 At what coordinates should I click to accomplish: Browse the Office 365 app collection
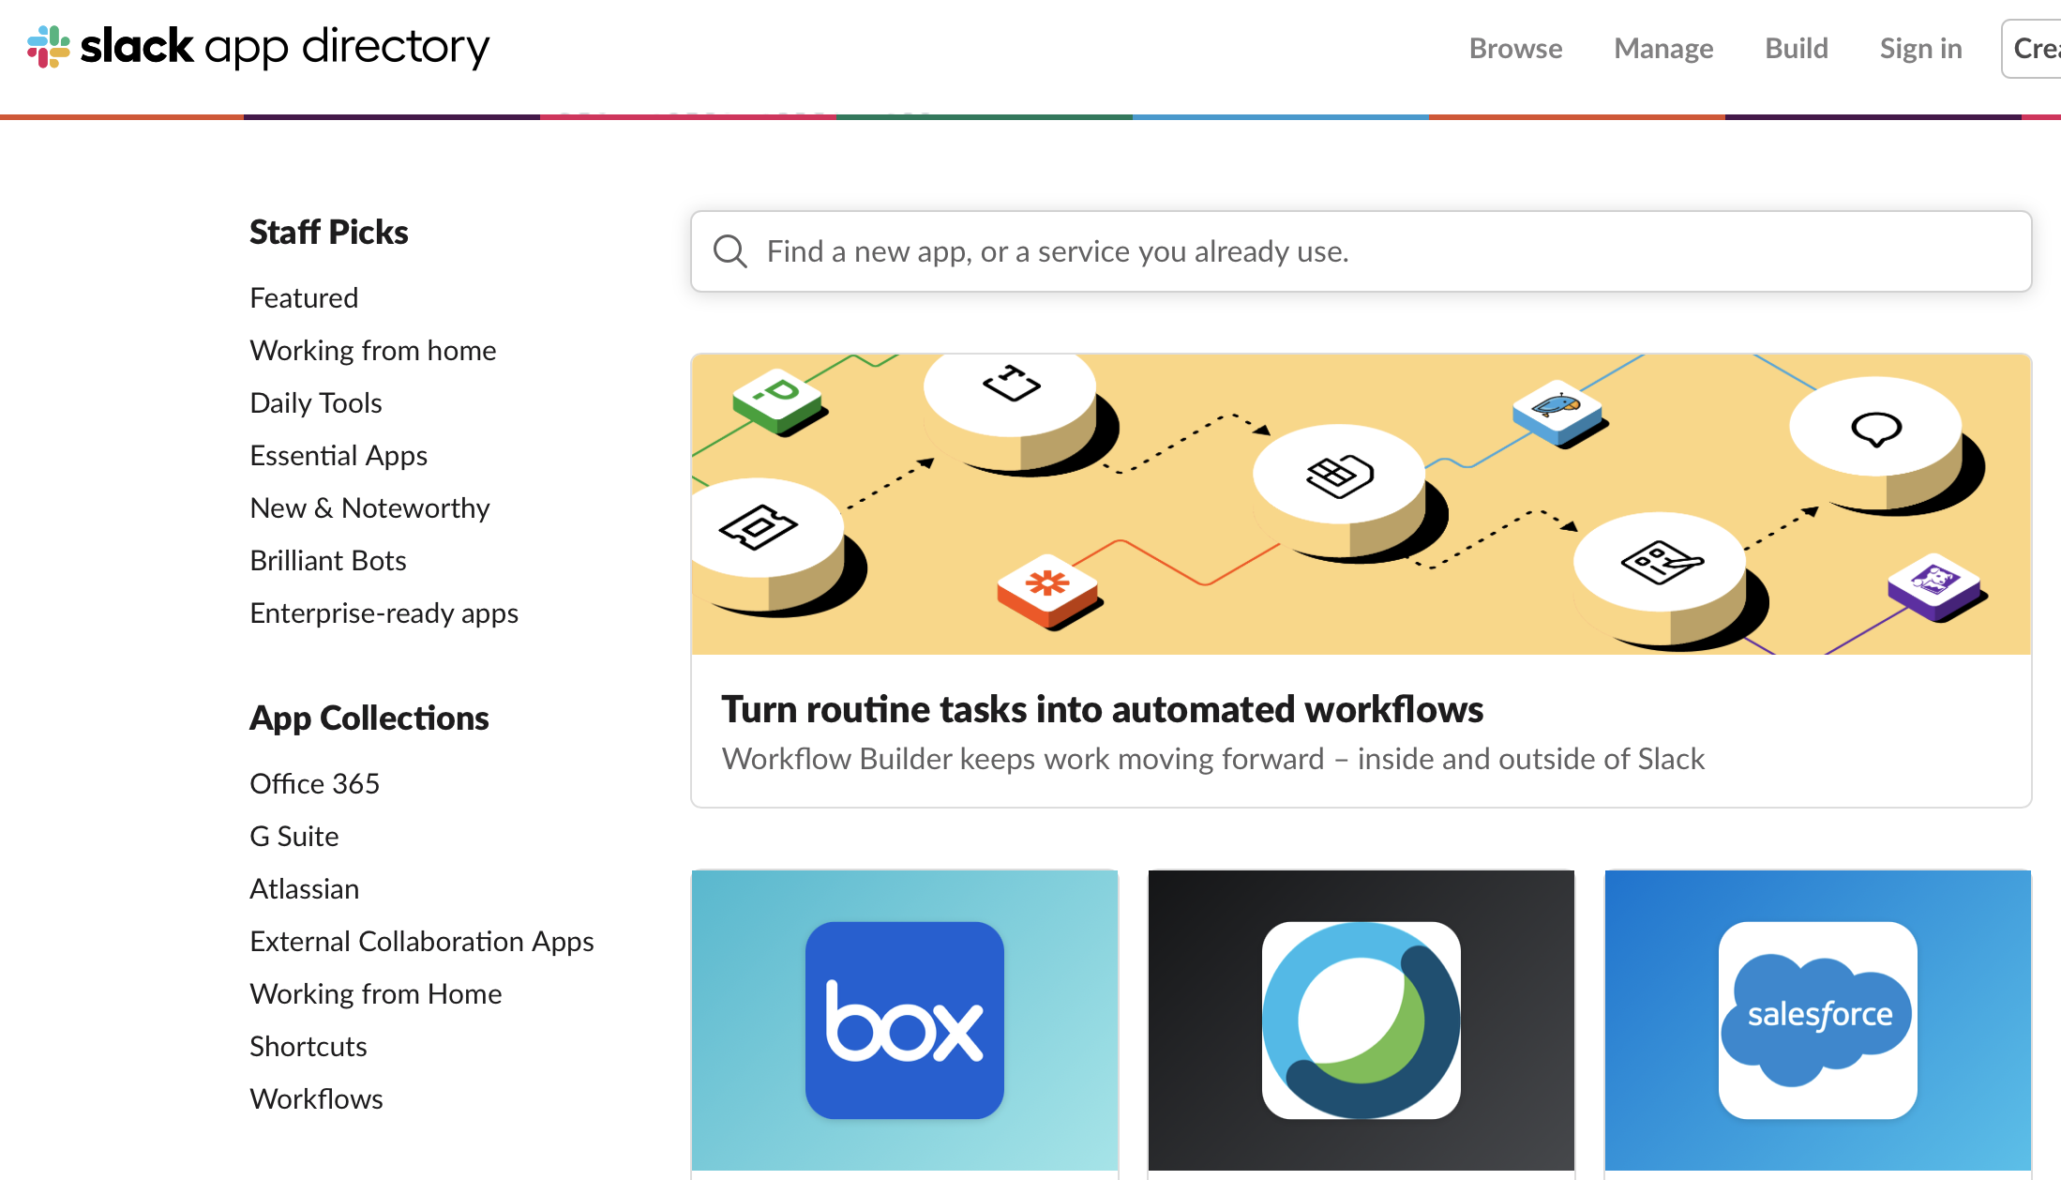[314, 783]
